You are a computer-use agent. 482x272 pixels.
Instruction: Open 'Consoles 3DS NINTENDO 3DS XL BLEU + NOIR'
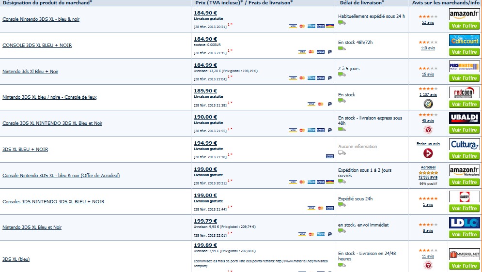coord(53,201)
